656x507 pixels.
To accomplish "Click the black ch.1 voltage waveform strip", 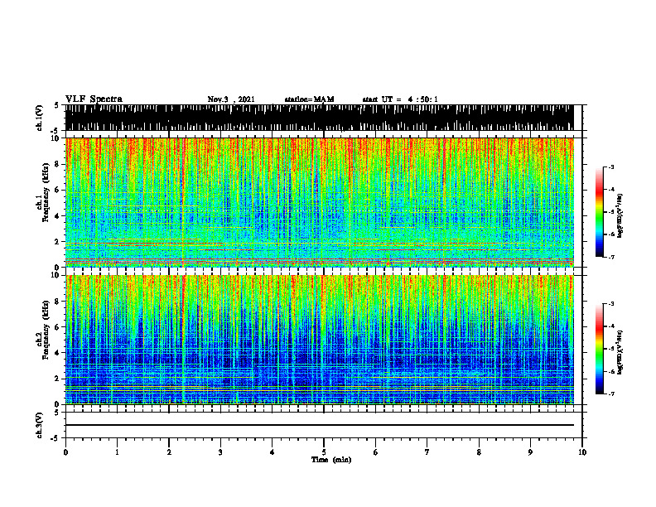I will pyautogui.click(x=320, y=118).
